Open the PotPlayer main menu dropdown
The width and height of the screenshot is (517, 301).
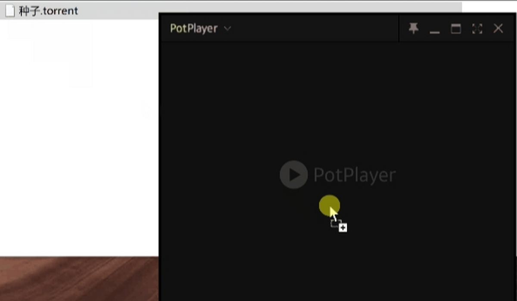pyautogui.click(x=200, y=28)
